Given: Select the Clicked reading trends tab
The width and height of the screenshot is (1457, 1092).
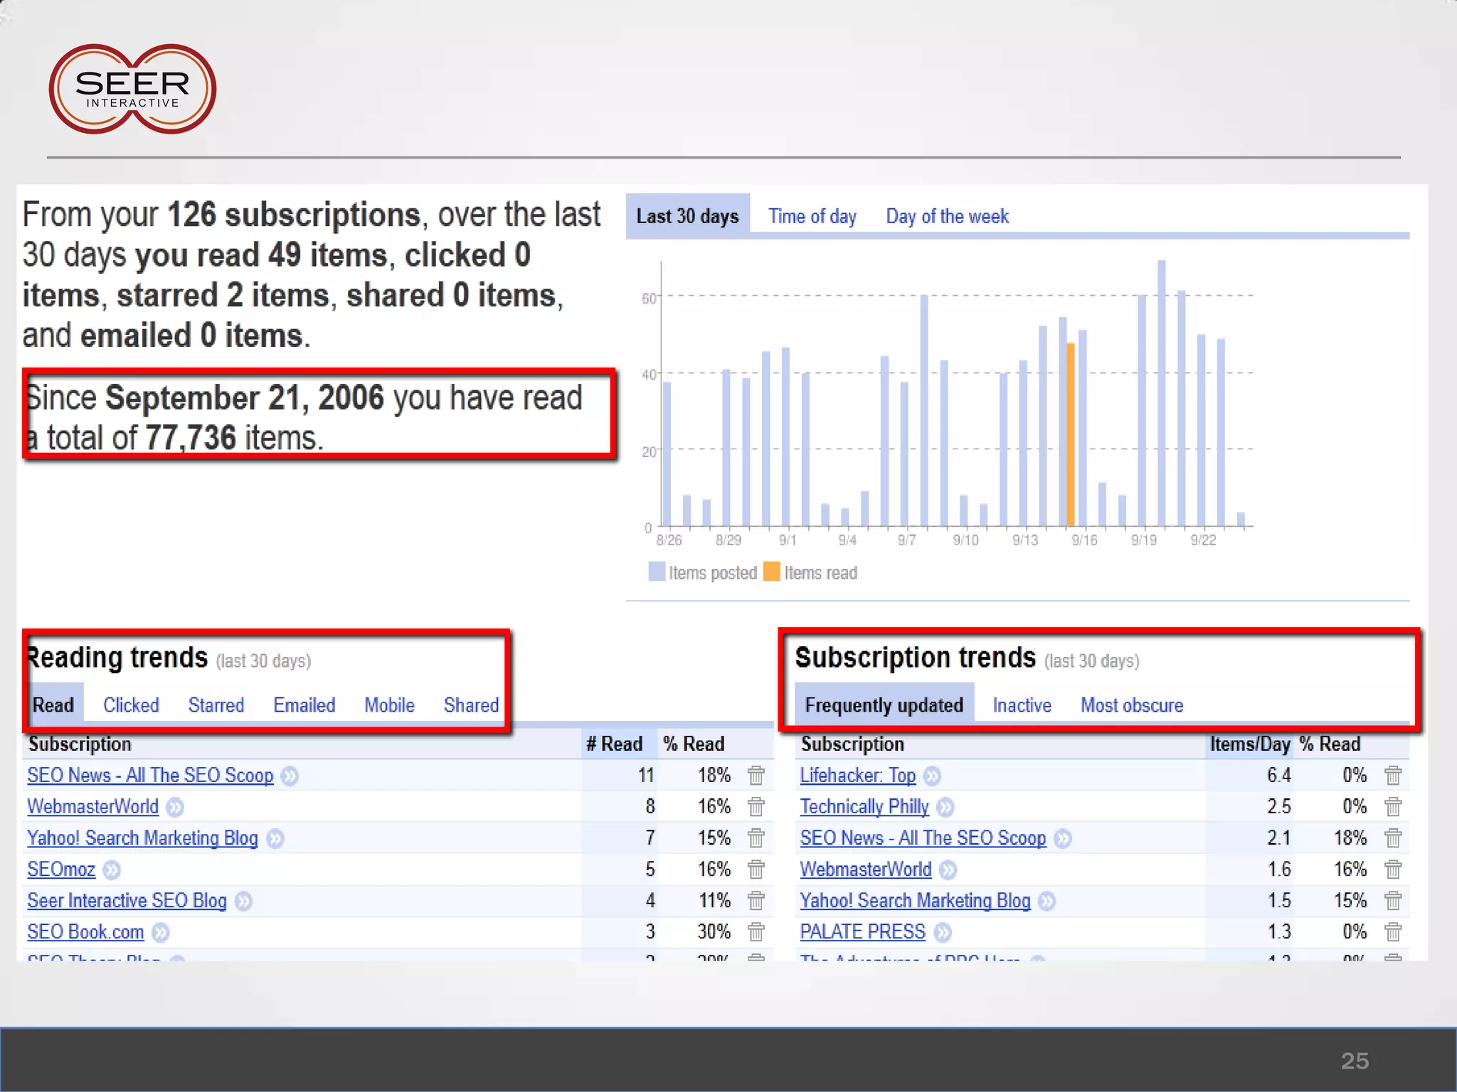Looking at the screenshot, I should point(131,705).
